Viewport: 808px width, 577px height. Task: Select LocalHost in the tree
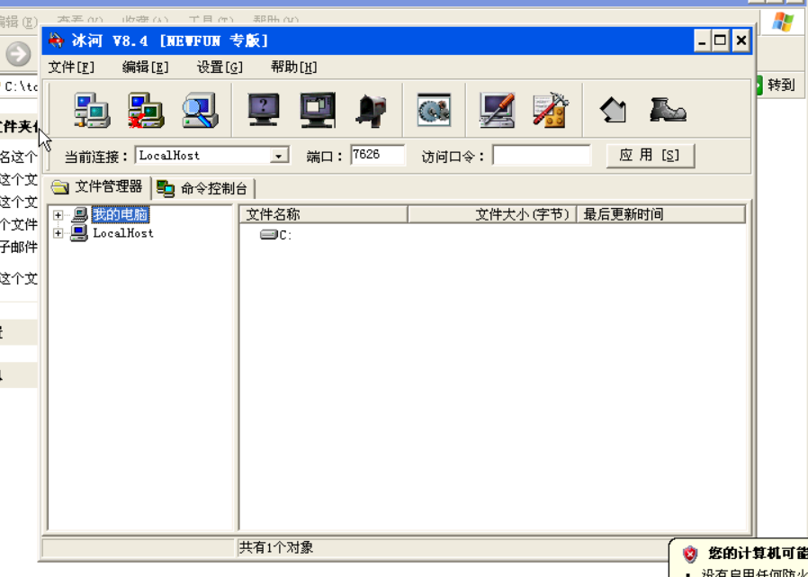coord(122,233)
